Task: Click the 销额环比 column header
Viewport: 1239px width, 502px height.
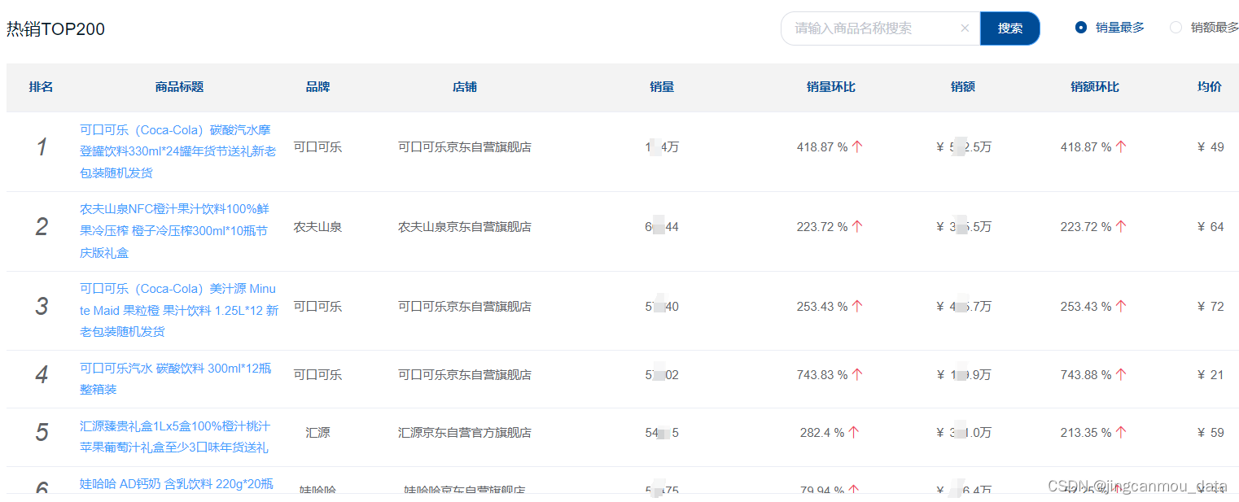Action: click(x=1095, y=87)
